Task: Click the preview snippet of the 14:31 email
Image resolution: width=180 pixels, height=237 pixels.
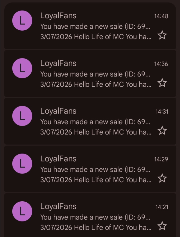Action: 95,132
